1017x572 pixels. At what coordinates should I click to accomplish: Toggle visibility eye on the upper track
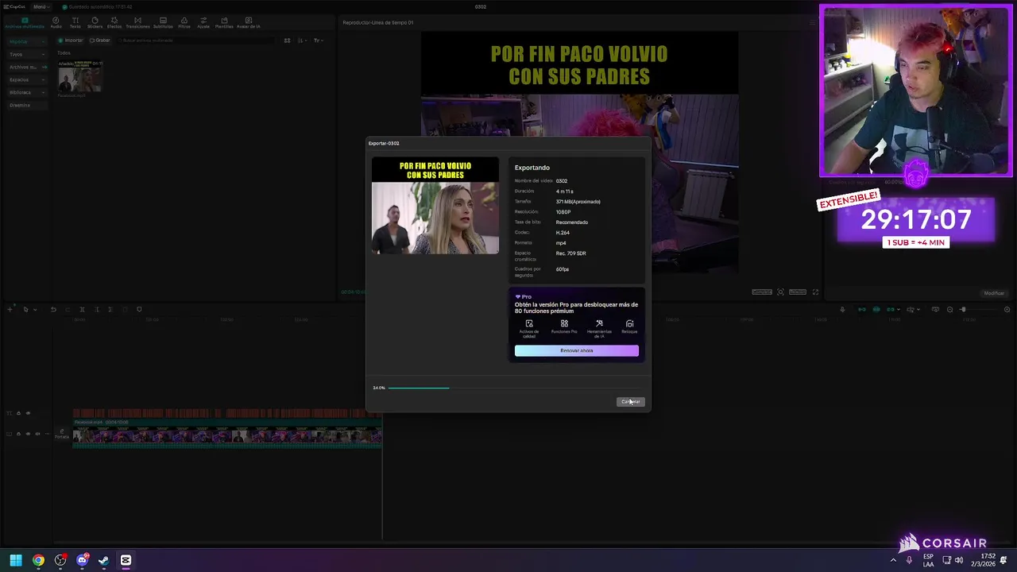tap(28, 413)
